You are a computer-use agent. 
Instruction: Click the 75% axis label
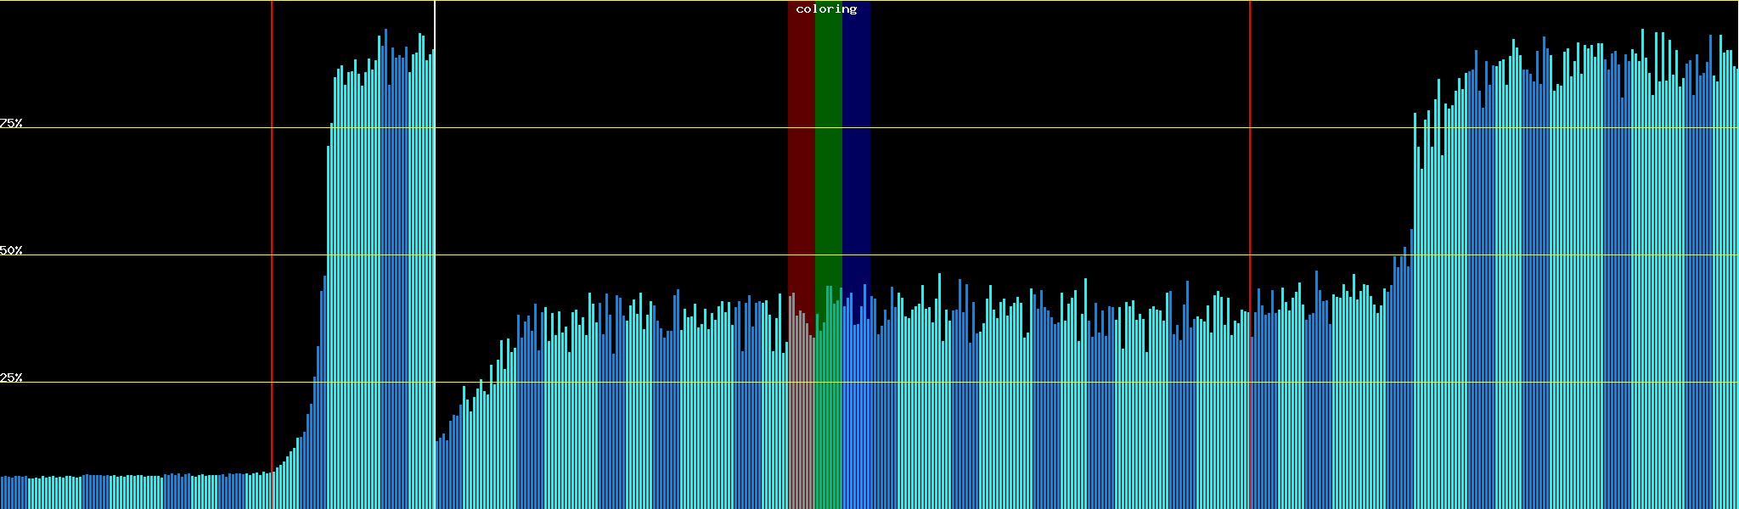(11, 123)
